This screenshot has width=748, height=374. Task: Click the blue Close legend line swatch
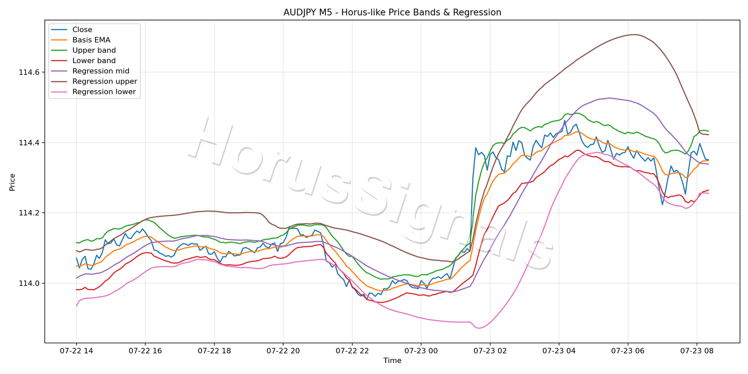(60, 30)
